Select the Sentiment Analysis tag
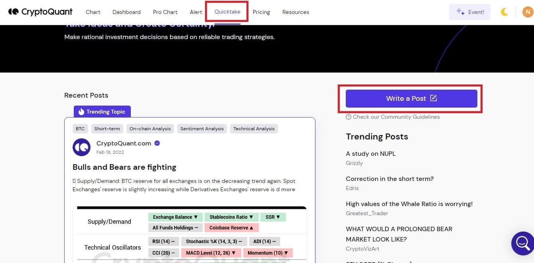This screenshot has height=263, width=534. click(202, 129)
